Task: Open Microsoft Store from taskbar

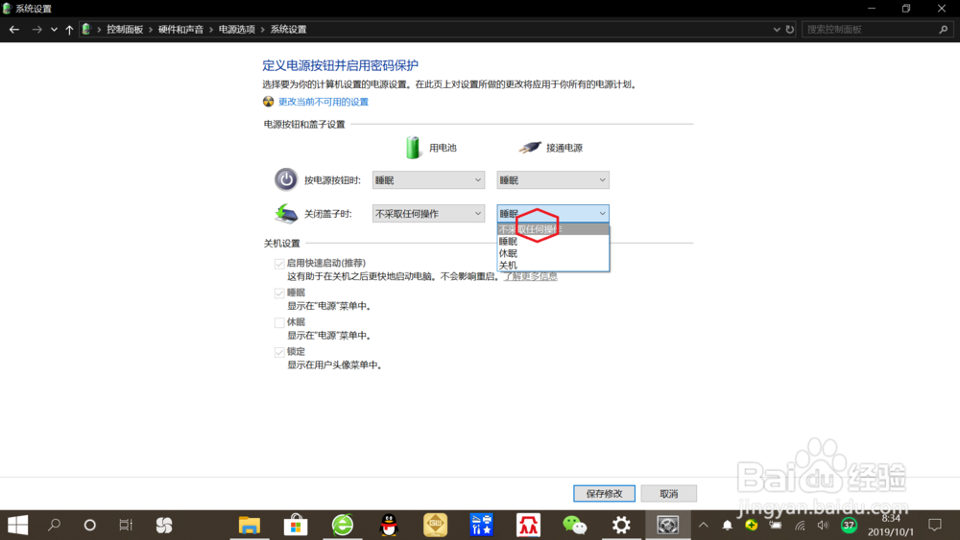Action: click(x=296, y=525)
